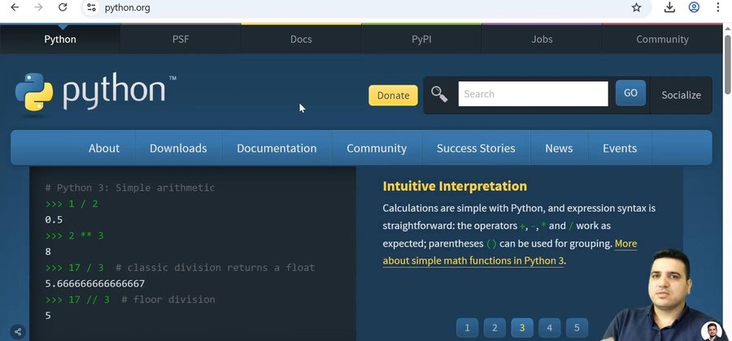The height and width of the screenshot is (341, 732).
Task: Click the yellow Donate button
Action: [x=393, y=96]
